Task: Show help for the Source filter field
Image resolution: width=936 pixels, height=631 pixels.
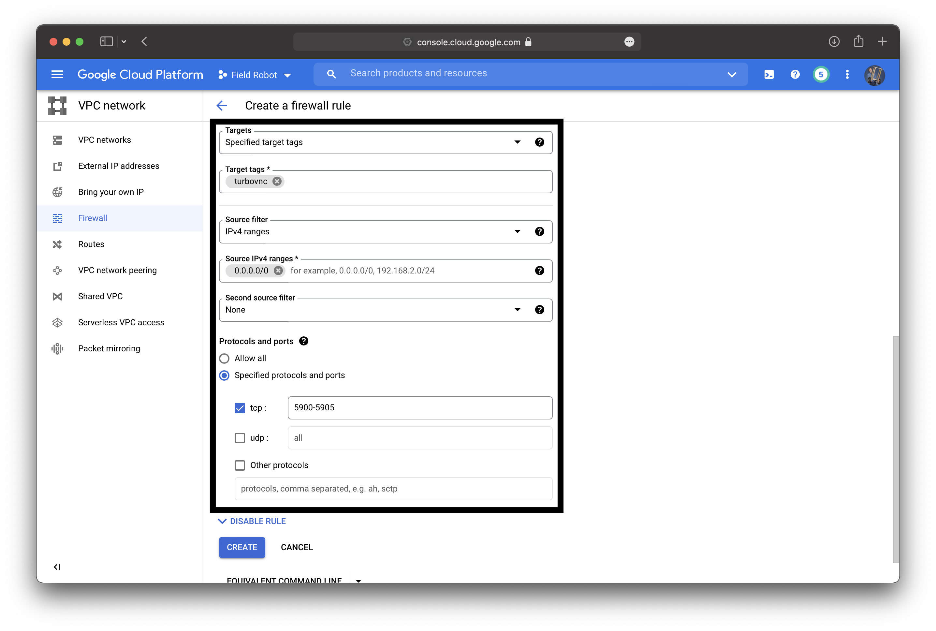Action: pyautogui.click(x=539, y=231)
